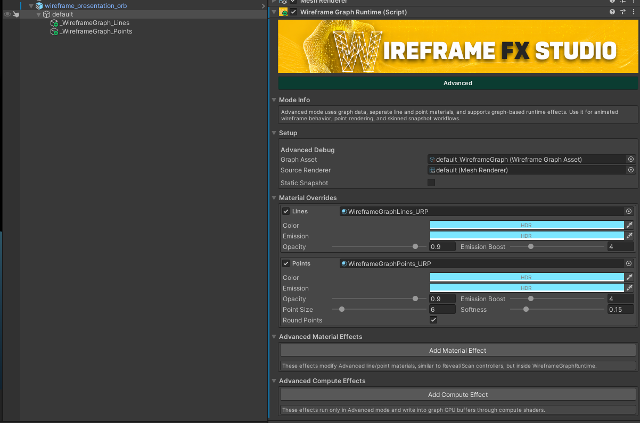Click the Point Size slider
640x423 pixels.
click(380, 309)
